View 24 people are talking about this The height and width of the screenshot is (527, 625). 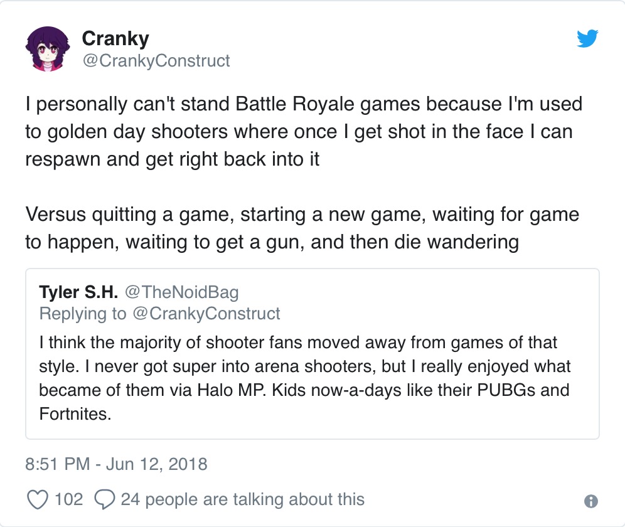[243, 499]
